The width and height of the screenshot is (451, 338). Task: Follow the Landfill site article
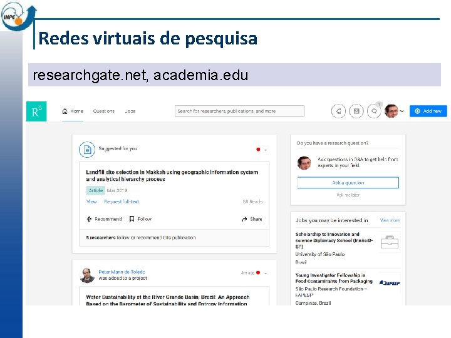point(140,219)
